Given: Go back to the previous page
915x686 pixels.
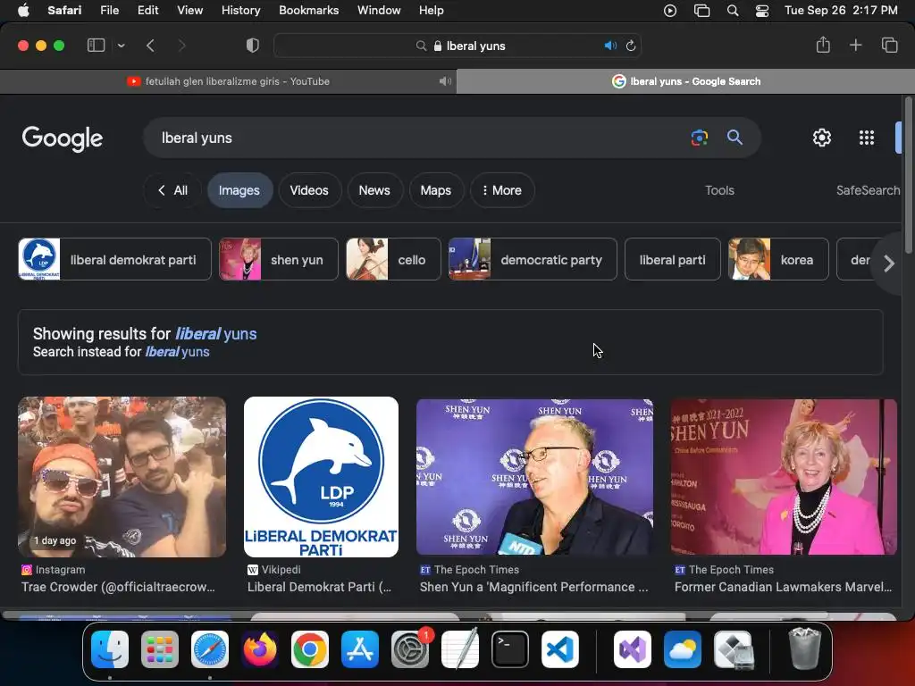Looking at the screenshot, I should click(150, 46).
